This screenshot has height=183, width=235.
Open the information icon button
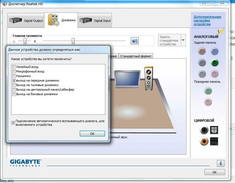pyautogui.click(x=221, y=163)
